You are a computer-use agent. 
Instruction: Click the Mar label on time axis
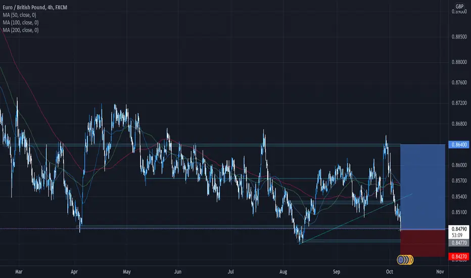19,272
